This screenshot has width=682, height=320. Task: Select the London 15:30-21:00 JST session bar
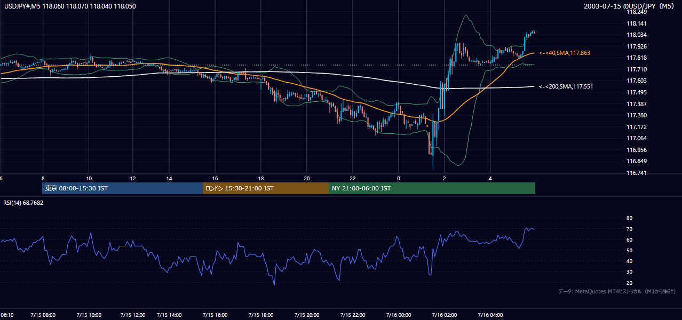(266, 188)
